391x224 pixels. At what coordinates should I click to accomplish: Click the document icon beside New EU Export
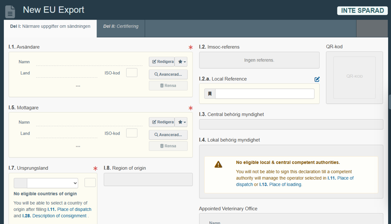pyautogui.click(x=10, y=12)
